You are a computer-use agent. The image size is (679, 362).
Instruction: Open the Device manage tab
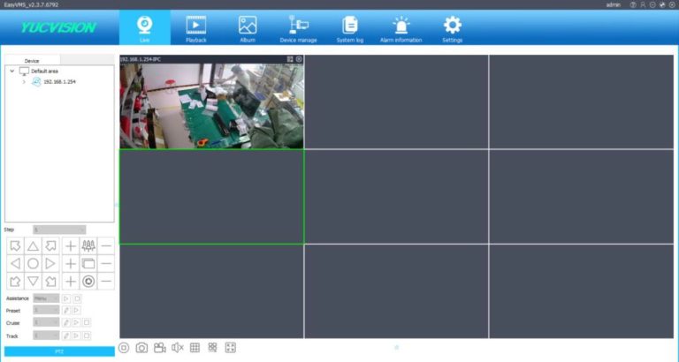coord(298,28)
